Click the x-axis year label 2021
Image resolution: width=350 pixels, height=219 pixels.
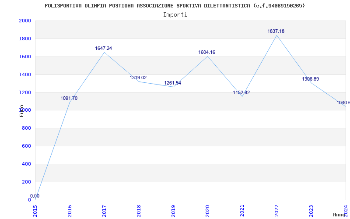[x=242, y=211]
